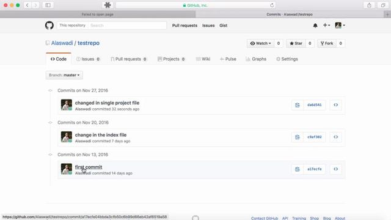Switch to 'Failed to open page' tab
Viewport: 391px width, 220px height.
pos(98,15)
